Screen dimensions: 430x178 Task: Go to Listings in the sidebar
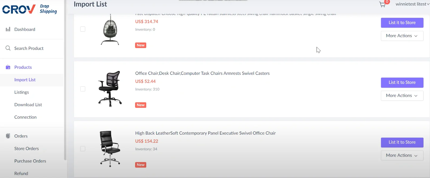pyautogui.click(x=21, y=92)
